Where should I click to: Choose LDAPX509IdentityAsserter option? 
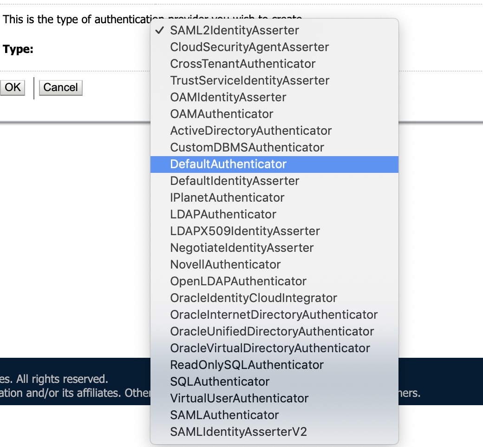(274, 231)
